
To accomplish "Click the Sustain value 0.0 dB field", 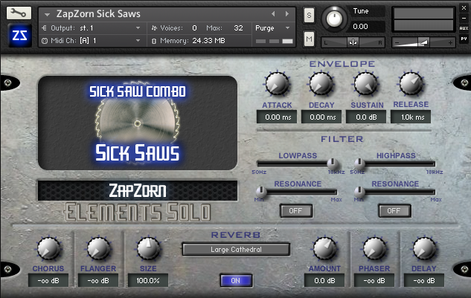I will click(366, 117).
